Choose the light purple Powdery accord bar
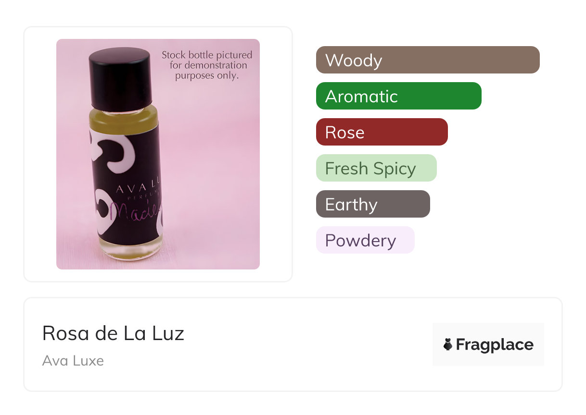This screenshot has width=586, height=415. [365, 240]
